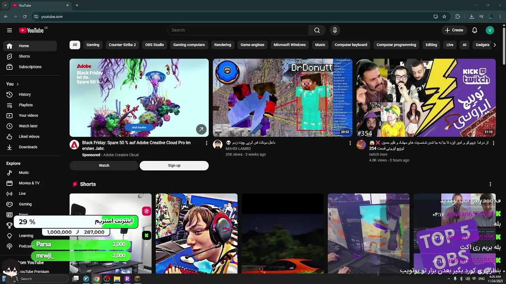Viewport: 506px width, 284px height.
Task: Open Music in the Explore section
Action: point(30,173)
